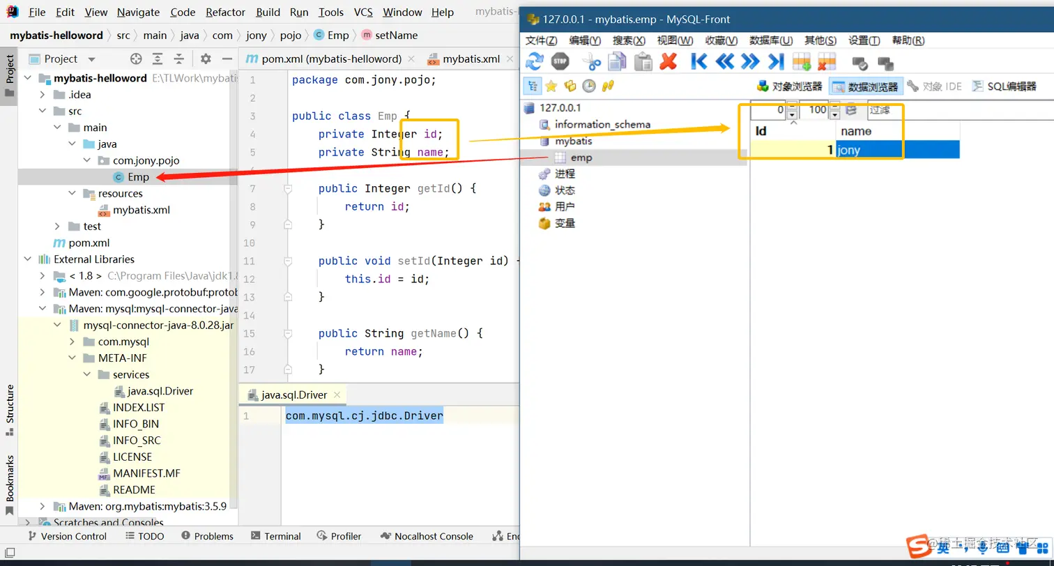The width and height of the screenshot is (1054, 566).
Task: Click the STOP icon in MySQL-Front
Action: [x=560, y=61]
